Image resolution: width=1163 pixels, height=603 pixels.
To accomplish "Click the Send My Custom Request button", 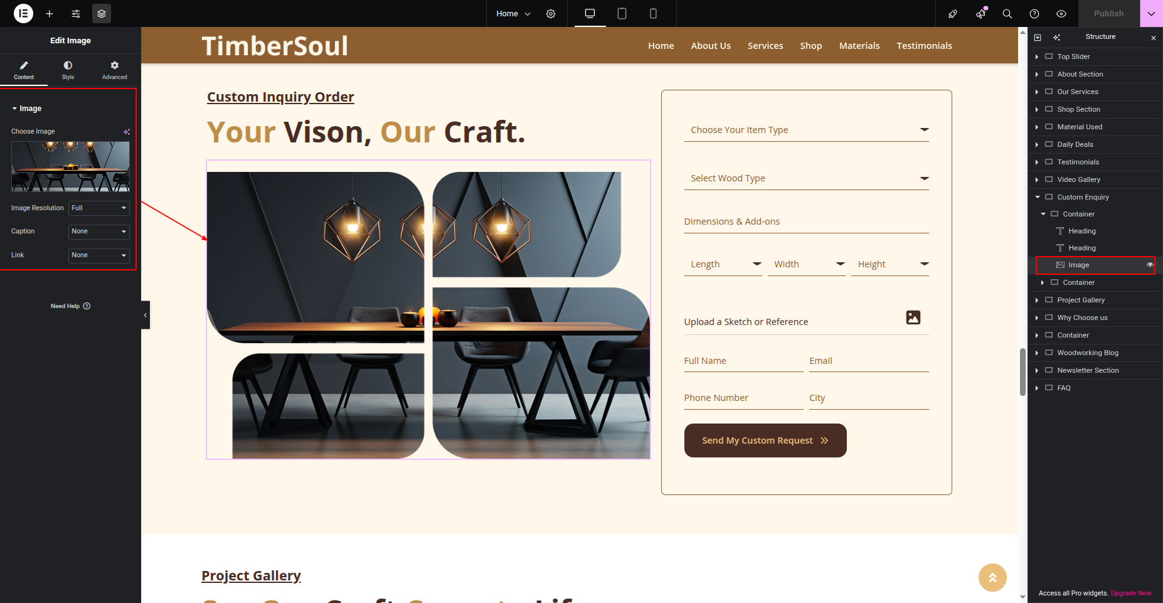I will click(x=765, y=440).
